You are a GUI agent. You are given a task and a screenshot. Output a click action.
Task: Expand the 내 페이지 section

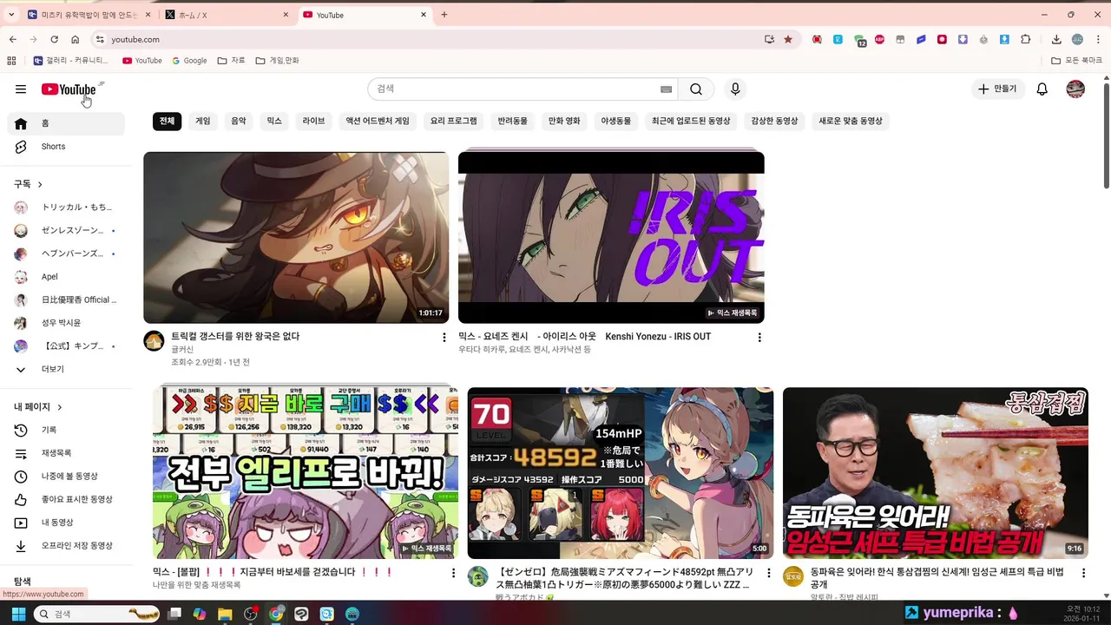point(38,407)
